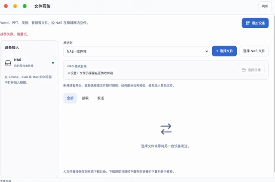The width and height of the screenshot is (275, 182).
Task: Click 选择 NAS 文件 button
Action: click(x=254, y=51)
